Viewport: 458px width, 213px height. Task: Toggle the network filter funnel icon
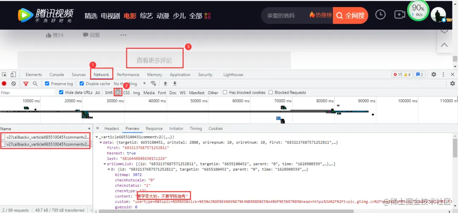pos(26,84)
